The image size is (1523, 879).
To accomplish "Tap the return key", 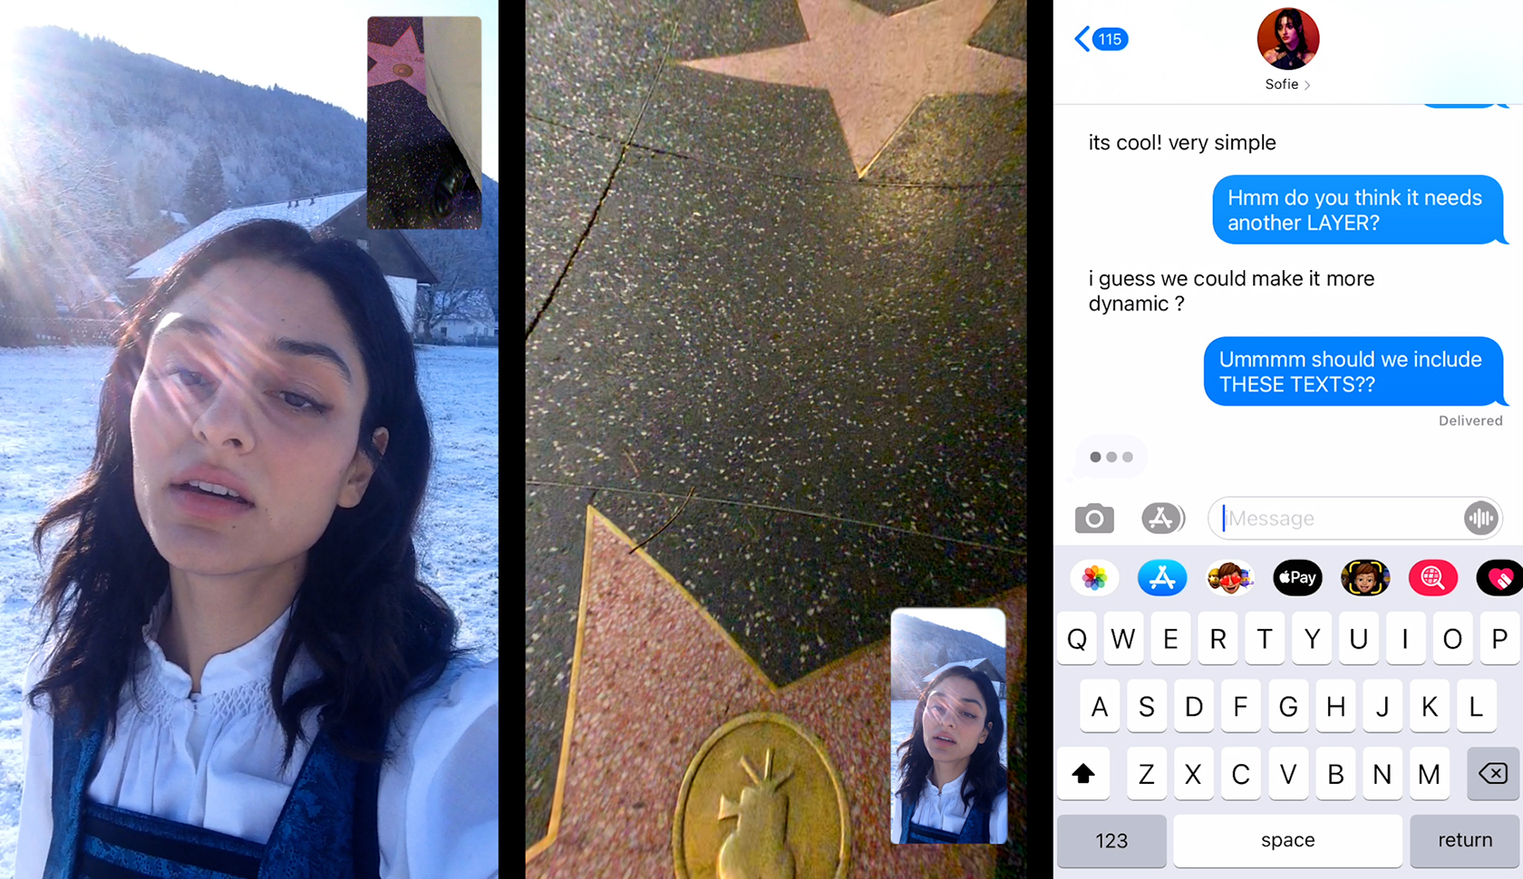I will (x=1464, y=841).
